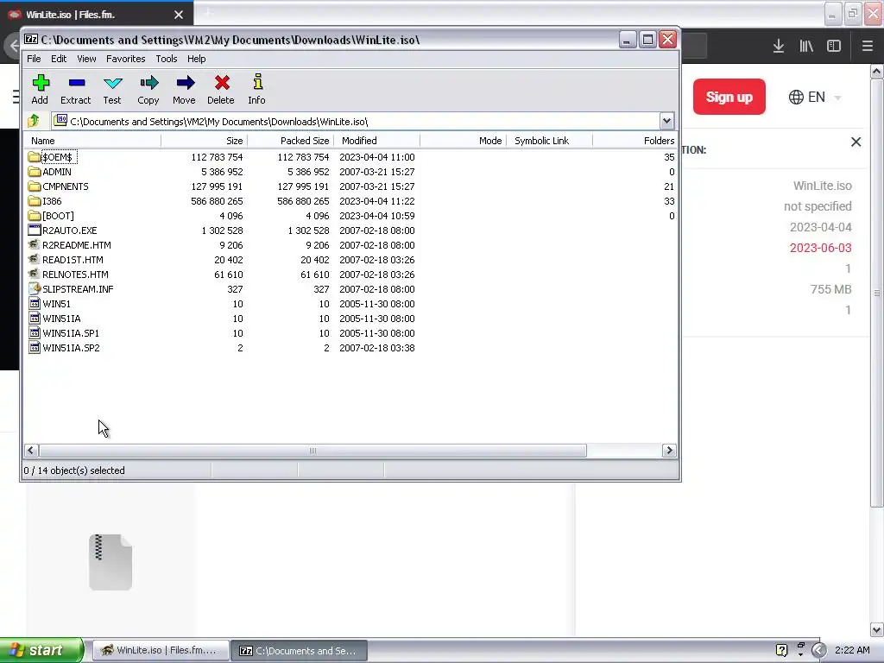884x663 pixels.
Task: Sort by the Mode column header
Action: point(464,141)
